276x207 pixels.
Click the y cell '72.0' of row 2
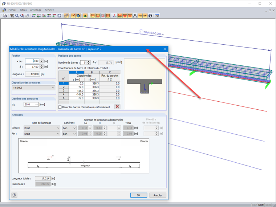pyautogui.click(x=77, y=87)
